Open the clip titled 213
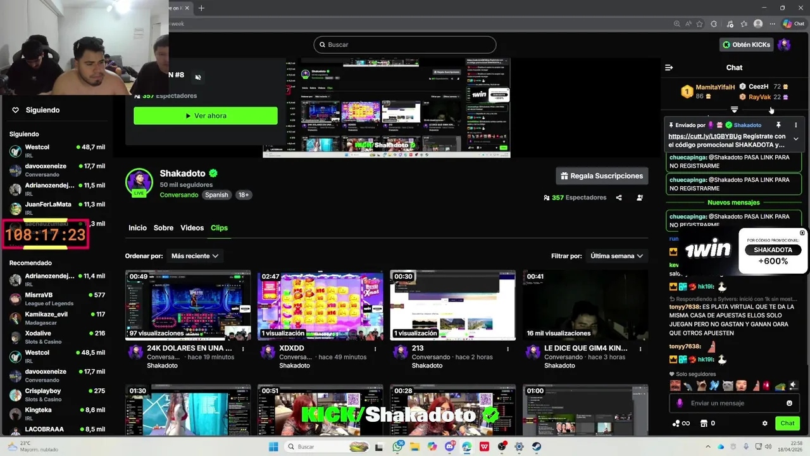The height and width of the screenshot is (456, 810). 452,305
